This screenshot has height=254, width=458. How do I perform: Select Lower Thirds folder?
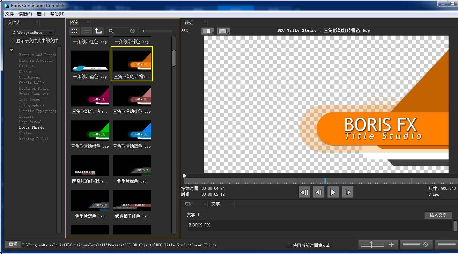[x=31, y=127]
